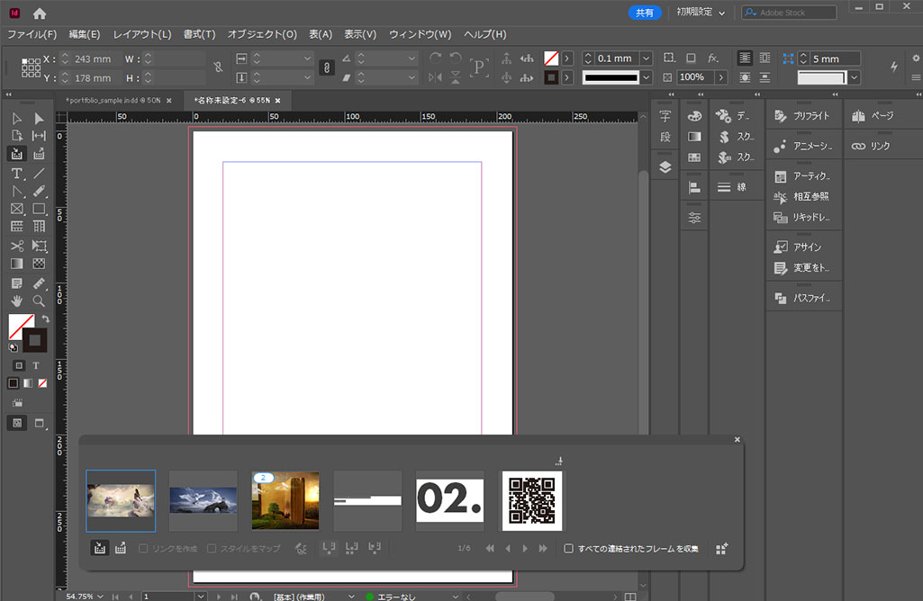
Task: Pick the Hand tool
Action: (16, 300)
